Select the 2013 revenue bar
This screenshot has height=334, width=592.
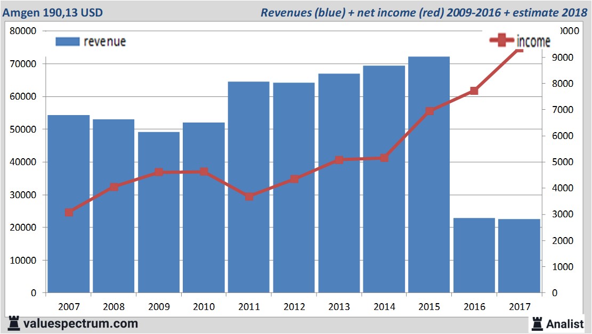pyautogui.click(x=339, y=183)
